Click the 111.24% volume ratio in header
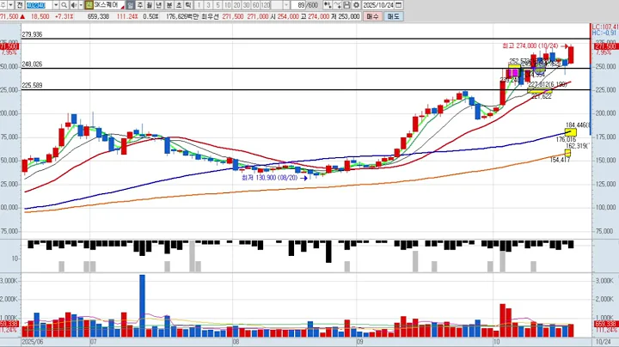This screenshot has height=347, width=619. coord(127,16)
